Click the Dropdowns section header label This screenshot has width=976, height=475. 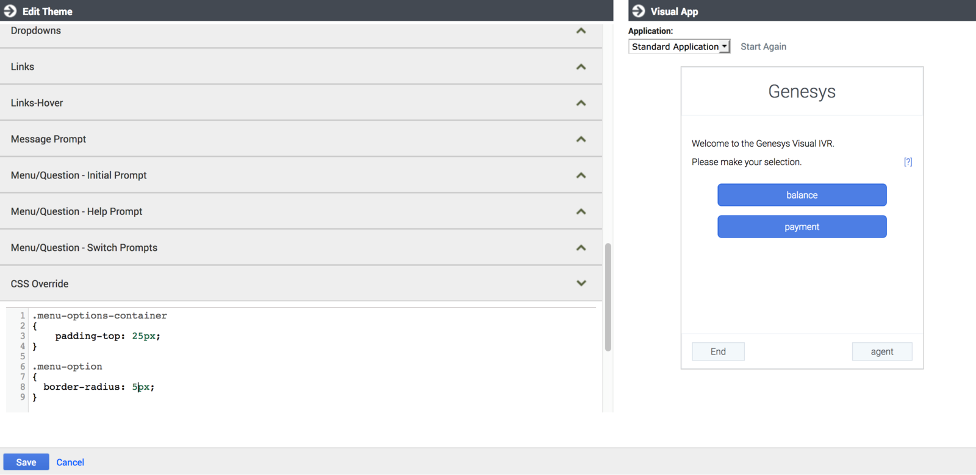click(x=36, y=30)
